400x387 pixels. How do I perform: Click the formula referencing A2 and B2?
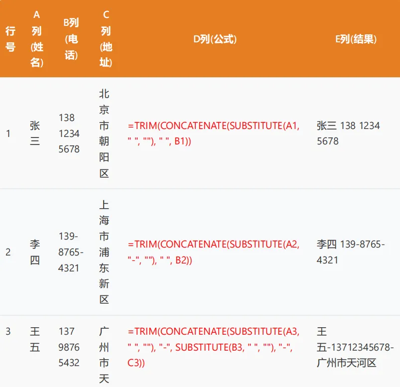click(214, 252)
